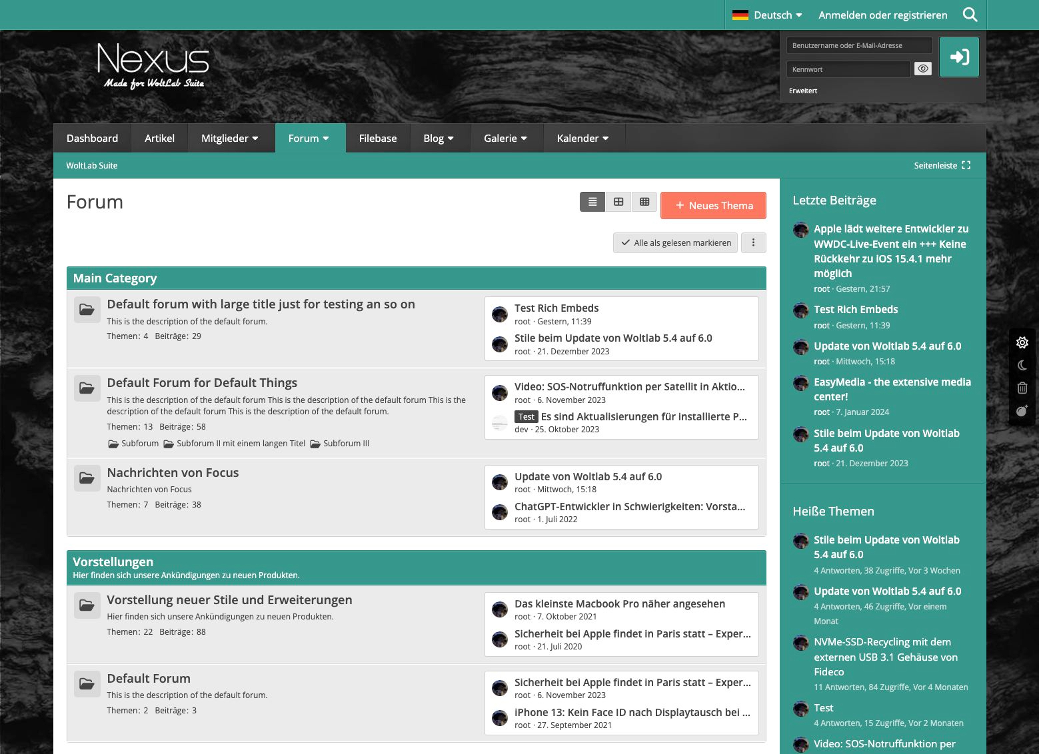Toggle password visibility eye icon

coord(923,69)
